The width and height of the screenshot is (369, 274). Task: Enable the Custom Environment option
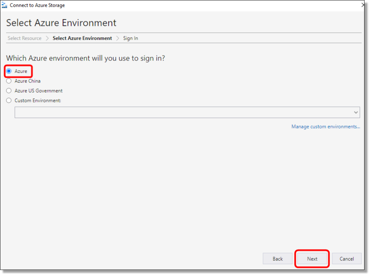point(8,100)
